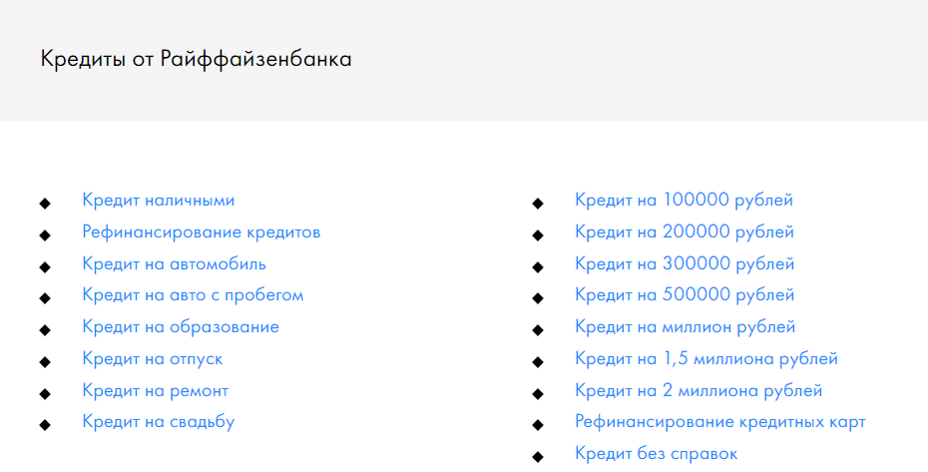This screenshot has width=928, height=472.
Task: Go to Кредит на образование
Action: 181,327
